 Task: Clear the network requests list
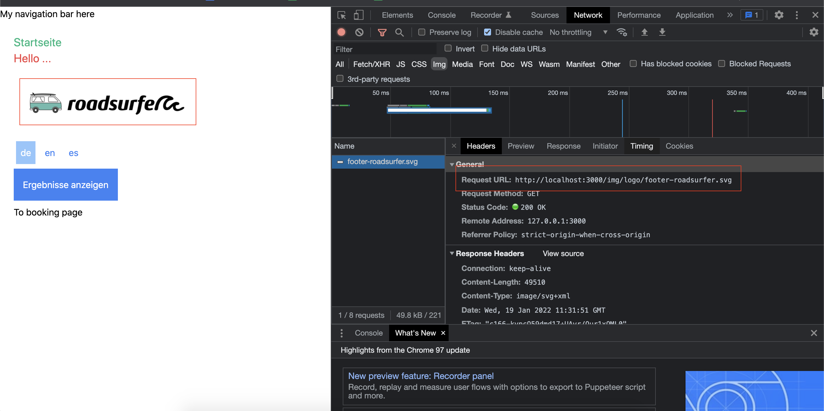point(359,32)
